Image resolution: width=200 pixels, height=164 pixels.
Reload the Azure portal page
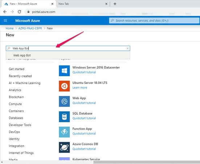click(19, 12)
